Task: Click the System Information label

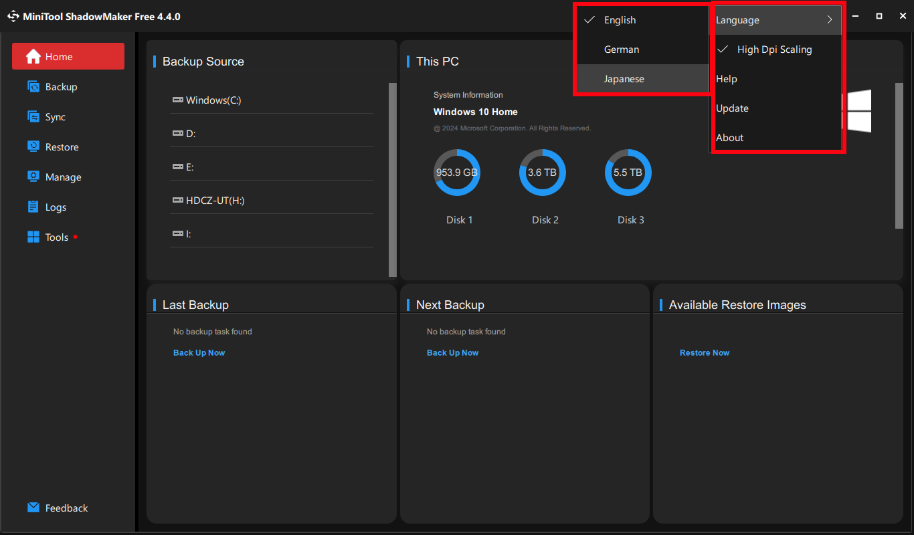Action: (x=468, y=95)
